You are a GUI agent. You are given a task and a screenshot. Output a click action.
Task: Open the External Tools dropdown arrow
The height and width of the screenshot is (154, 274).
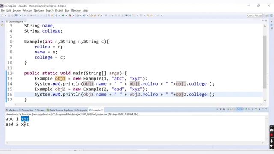pos(73,15)
